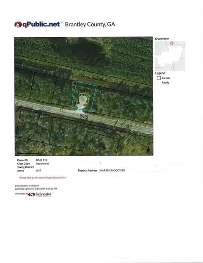
Task: Click the SR 32 road label
Action: [84, 116]
